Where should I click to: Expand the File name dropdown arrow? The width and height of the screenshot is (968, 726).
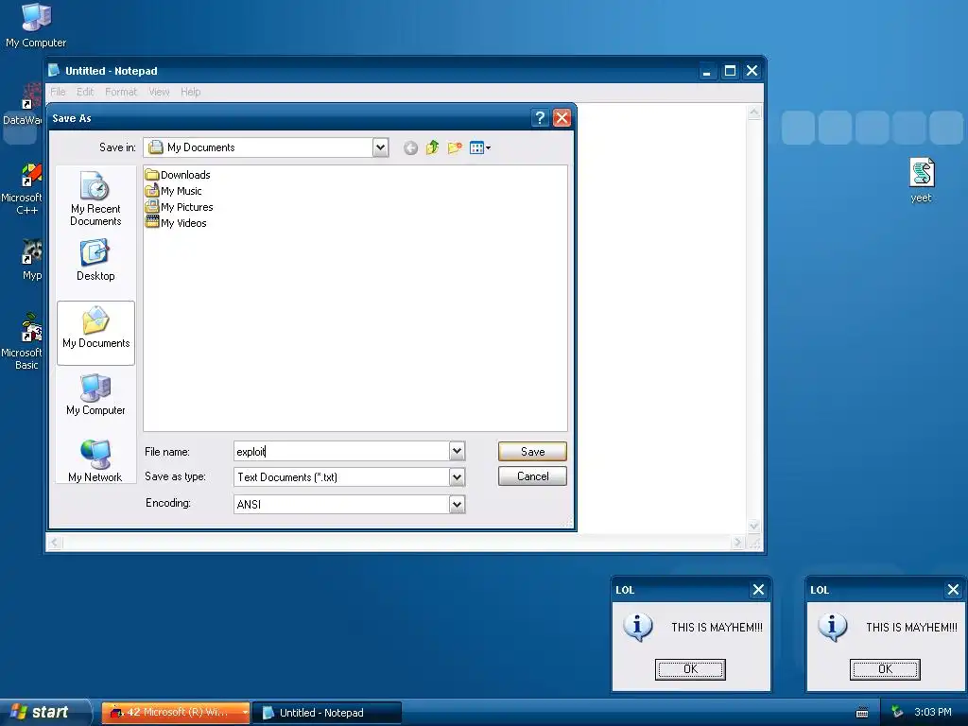click(457, 451)
